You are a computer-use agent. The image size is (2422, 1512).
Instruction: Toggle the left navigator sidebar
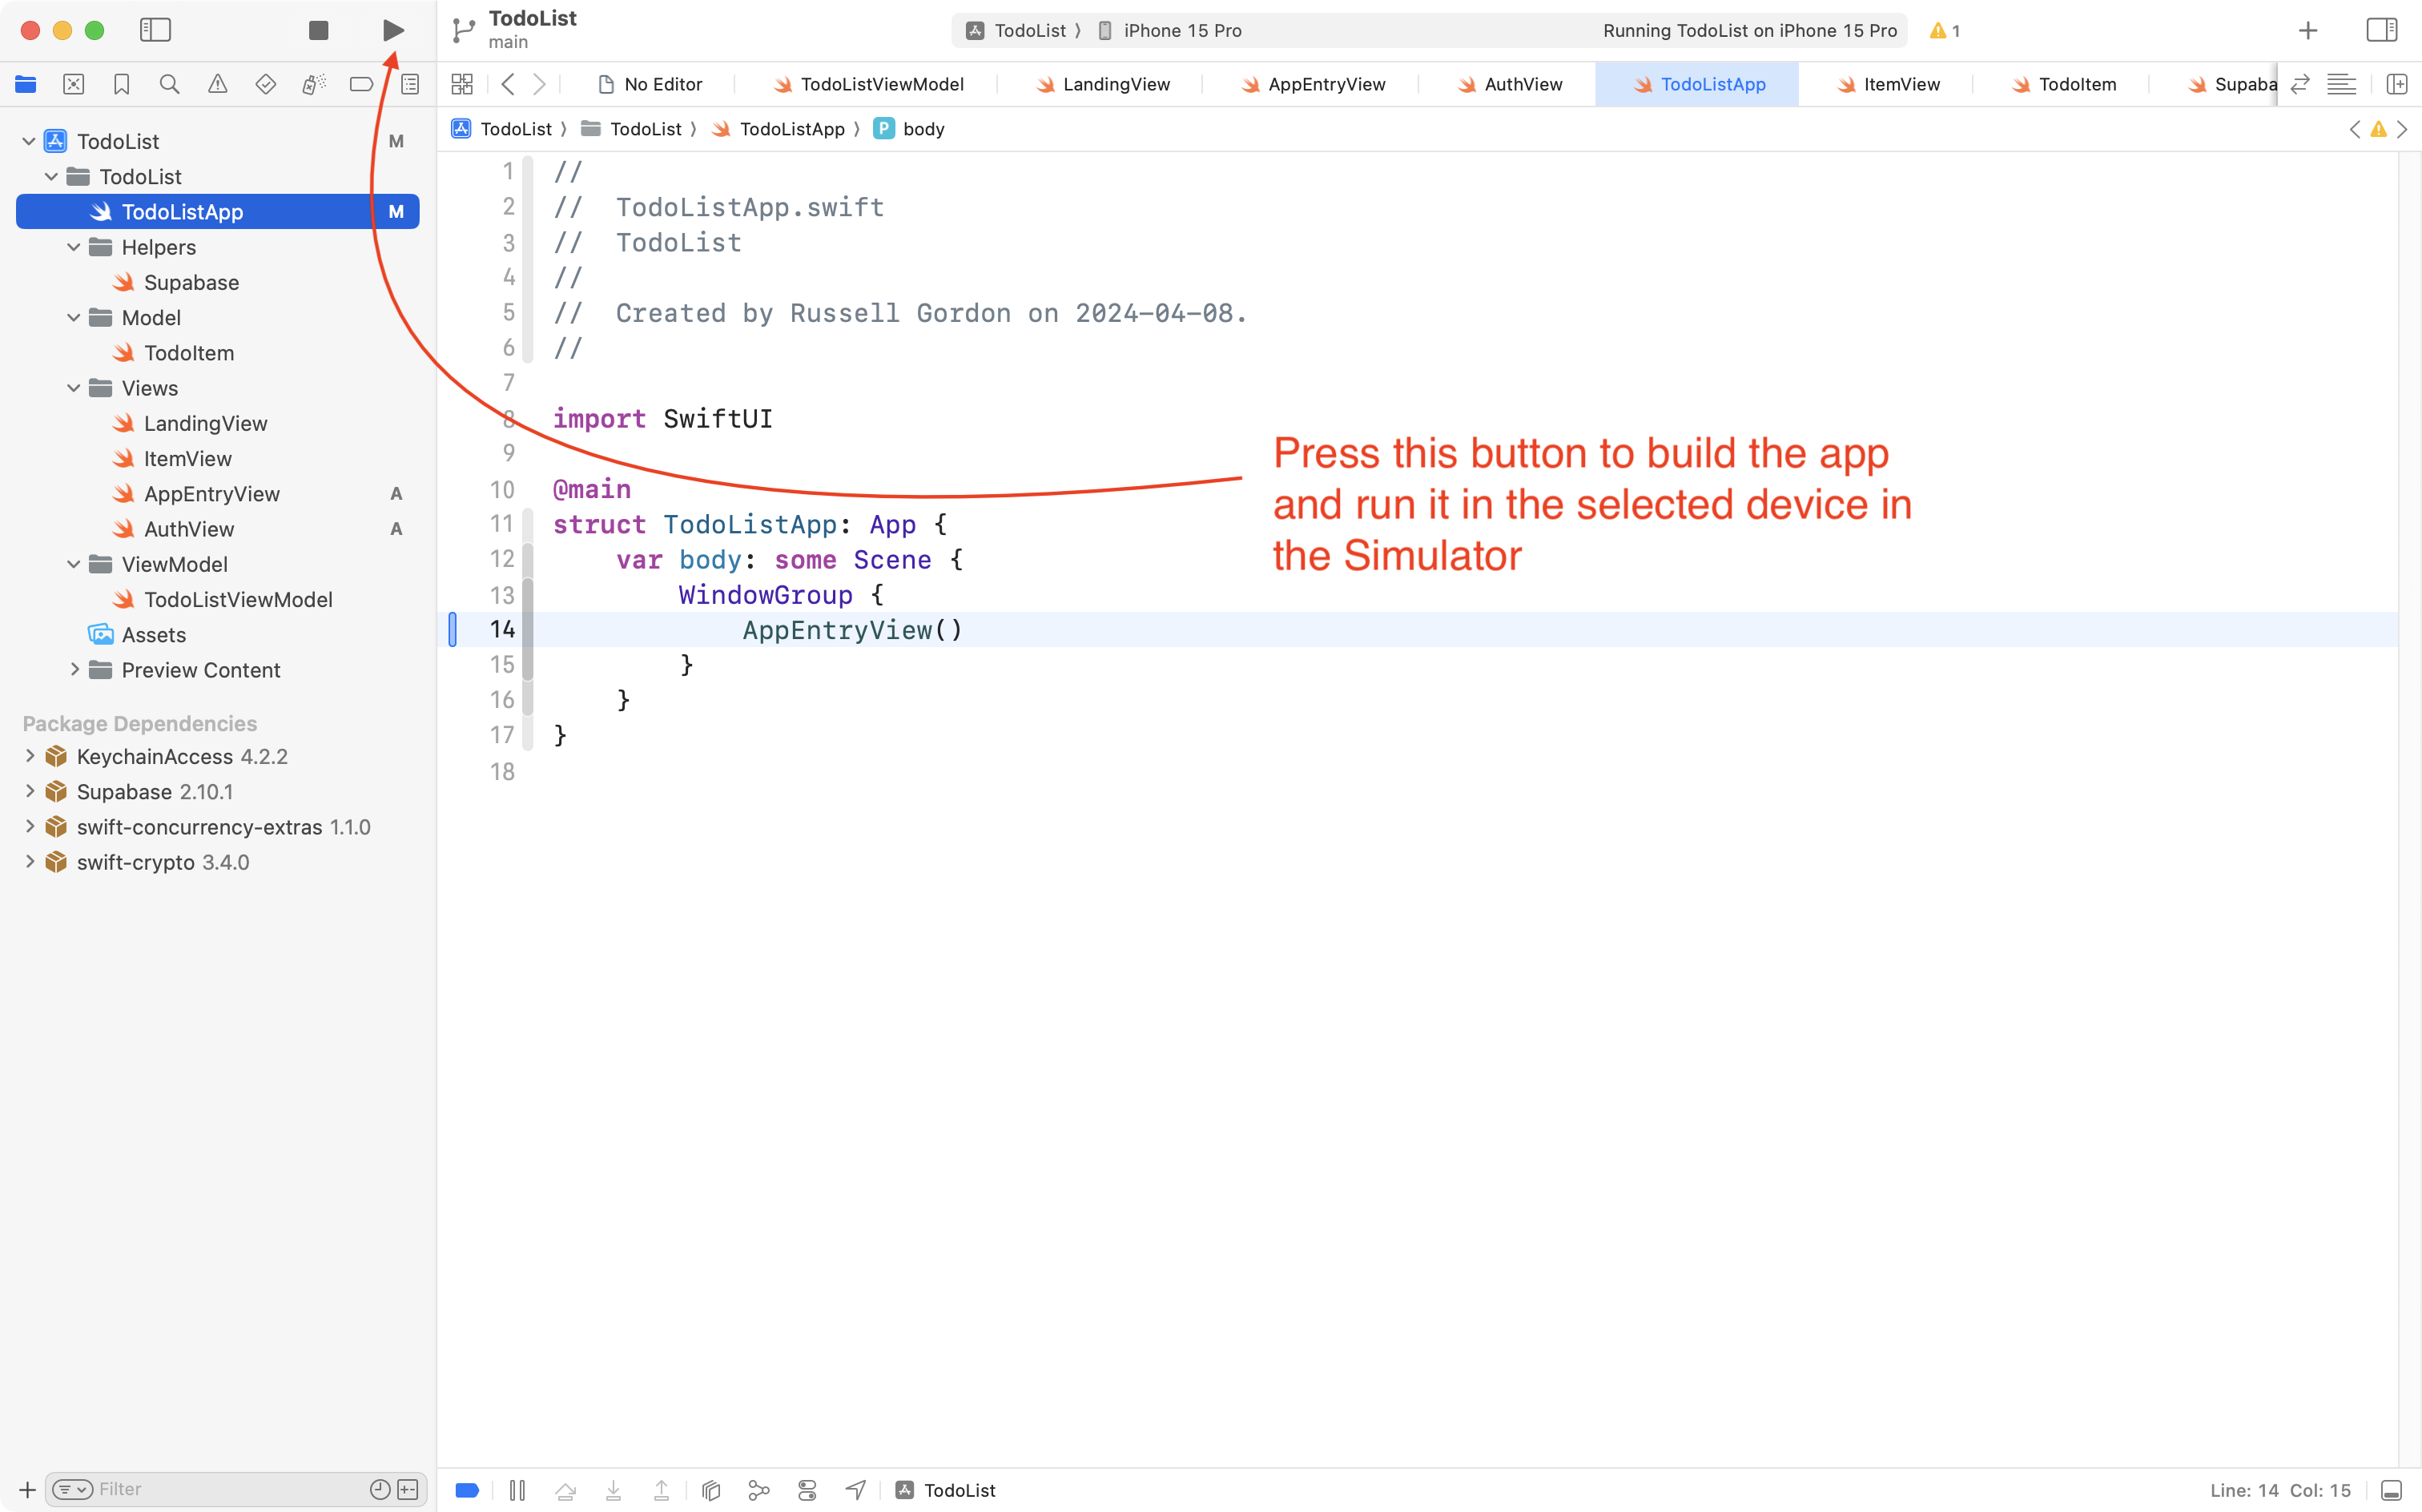point(155,30)
